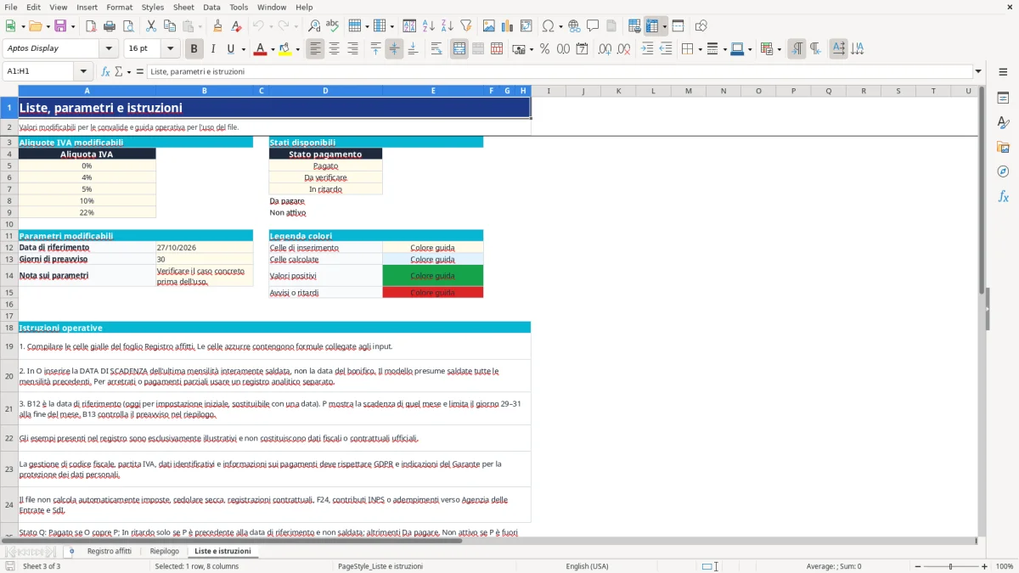1019x573 pixels.
Task: Toggle Align Right
Action: 353,49
